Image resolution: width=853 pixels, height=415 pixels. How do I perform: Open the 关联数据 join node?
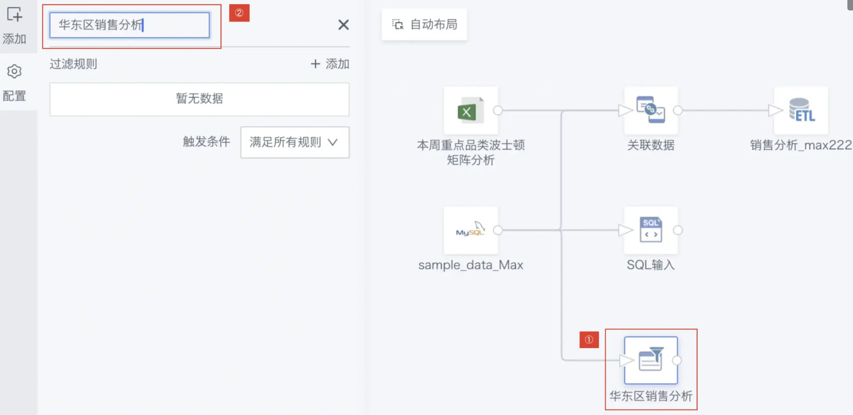(x=651, y=111)
